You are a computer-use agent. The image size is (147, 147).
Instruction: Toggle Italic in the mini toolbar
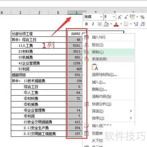pos(93,24)
